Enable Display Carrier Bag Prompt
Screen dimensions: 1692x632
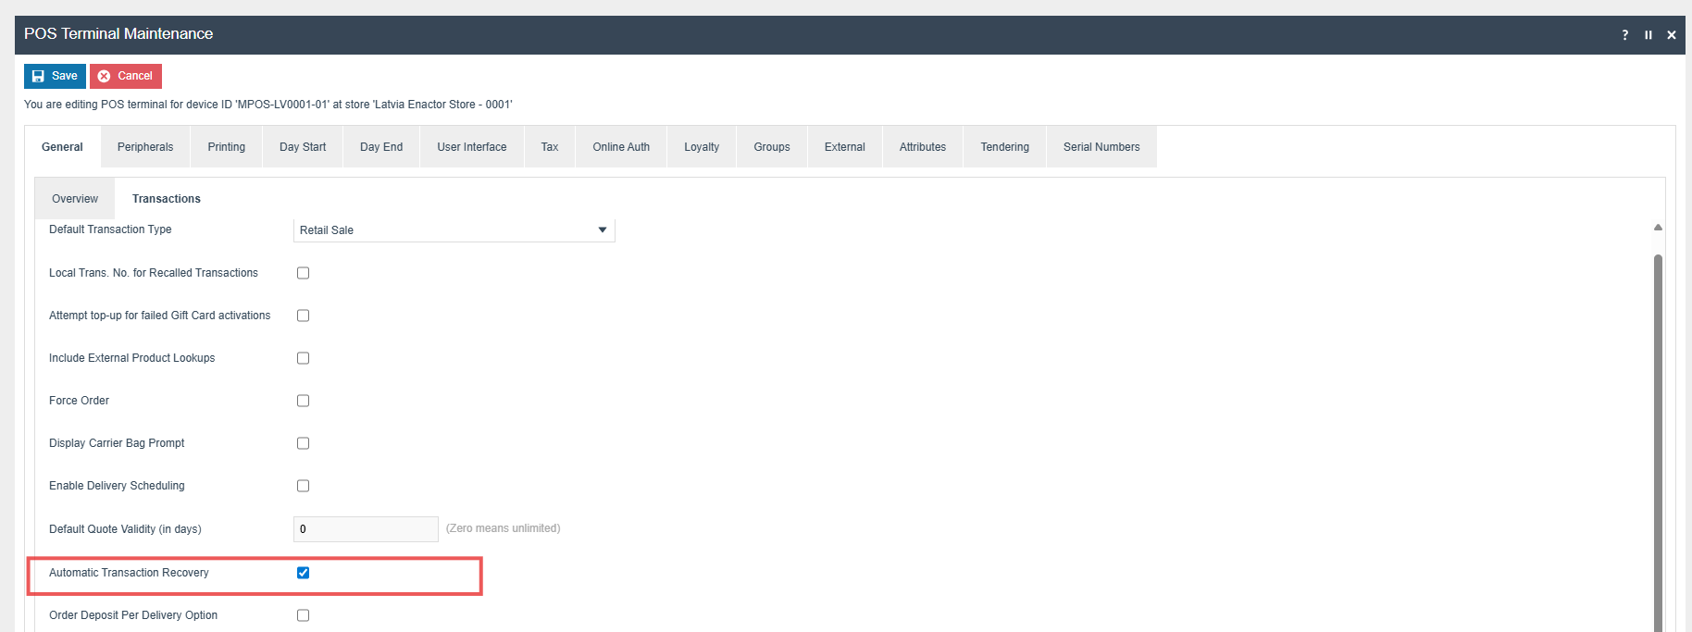click(x=303, y=443)
